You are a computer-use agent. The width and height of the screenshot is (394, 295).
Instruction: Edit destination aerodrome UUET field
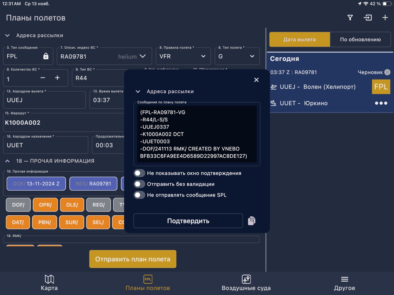coord(46,145)
